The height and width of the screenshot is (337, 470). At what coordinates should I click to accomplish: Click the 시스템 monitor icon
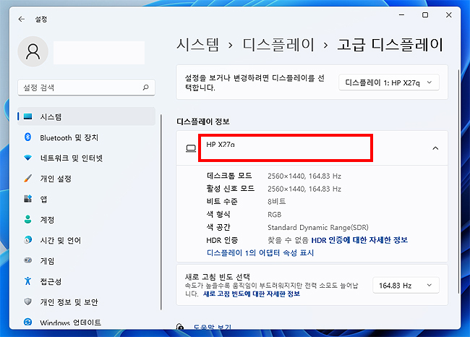(28, 116)
